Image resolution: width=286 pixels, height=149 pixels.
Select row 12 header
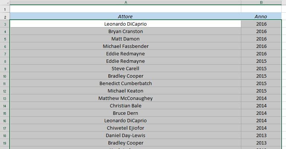click(5, 91)
